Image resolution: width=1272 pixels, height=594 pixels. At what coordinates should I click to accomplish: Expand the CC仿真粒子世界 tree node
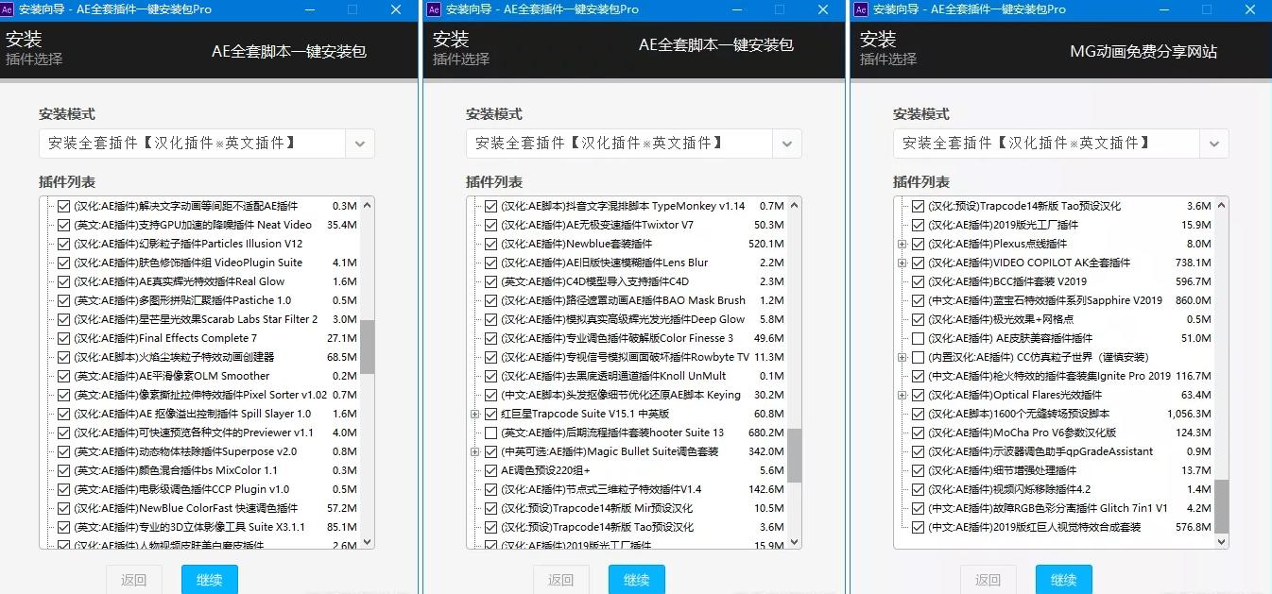(902, 357)
